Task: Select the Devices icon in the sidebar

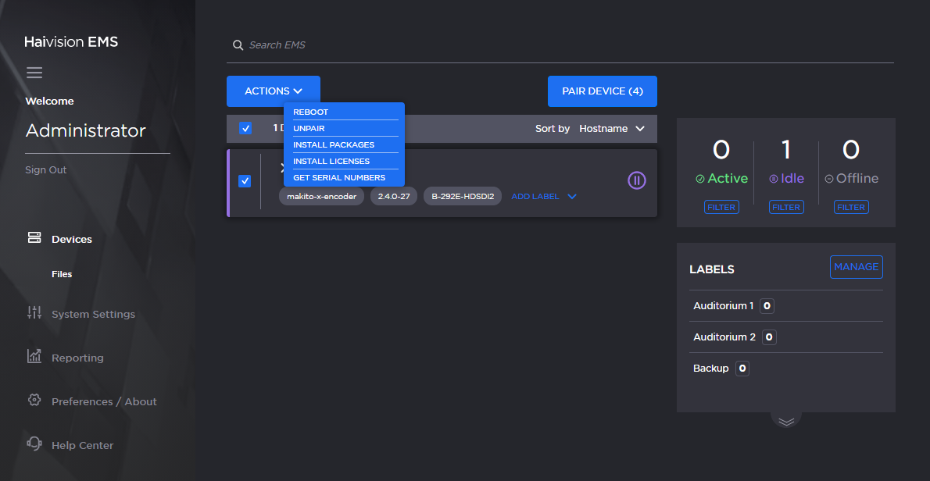Action: [x=34, y=238]
